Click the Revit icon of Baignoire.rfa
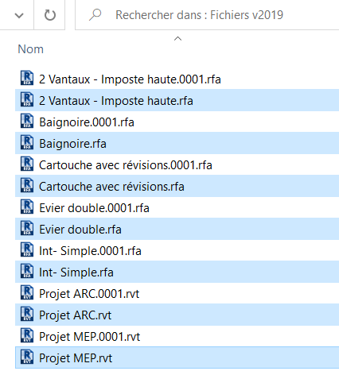Image resolution: width=339 pixels, height=371 pixels. coord(27,143)
